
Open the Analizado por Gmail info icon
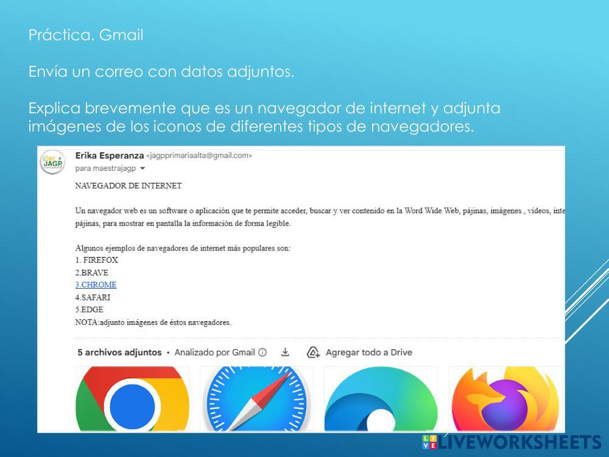click(x=263, y=352)
